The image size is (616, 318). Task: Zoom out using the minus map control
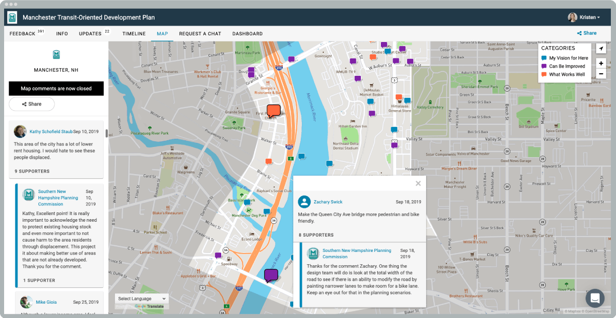click(601, 74)
